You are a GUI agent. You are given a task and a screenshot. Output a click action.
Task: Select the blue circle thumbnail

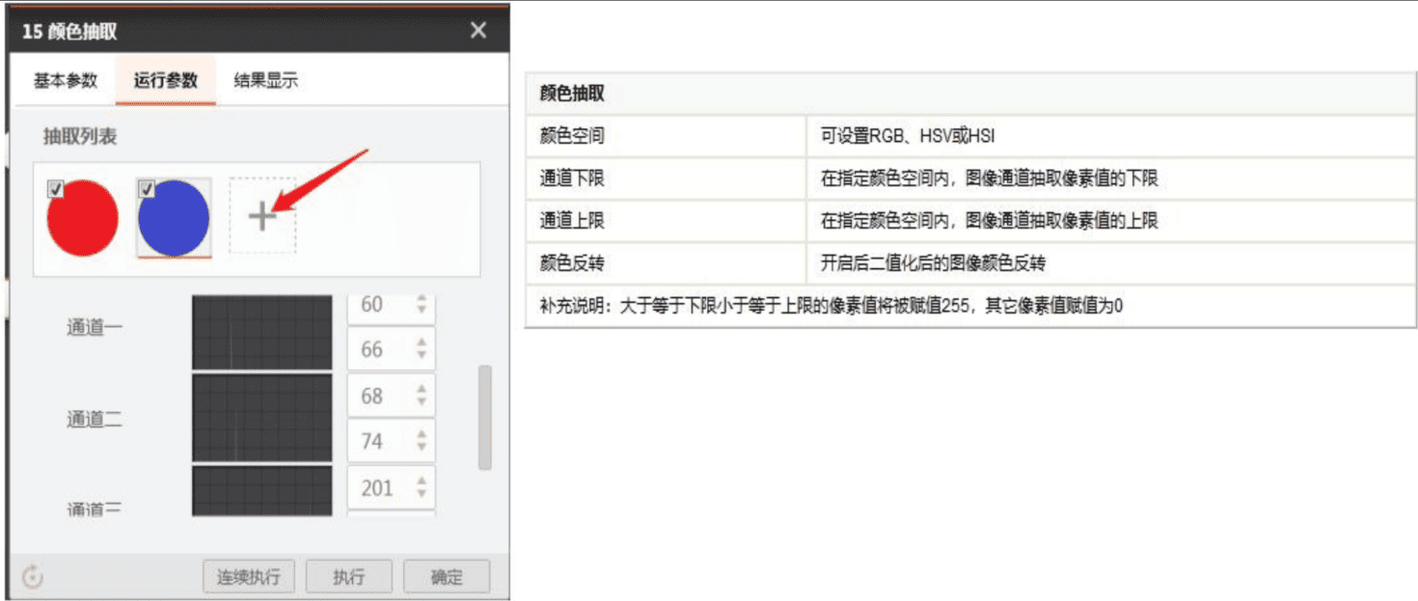tap(174, 217)
